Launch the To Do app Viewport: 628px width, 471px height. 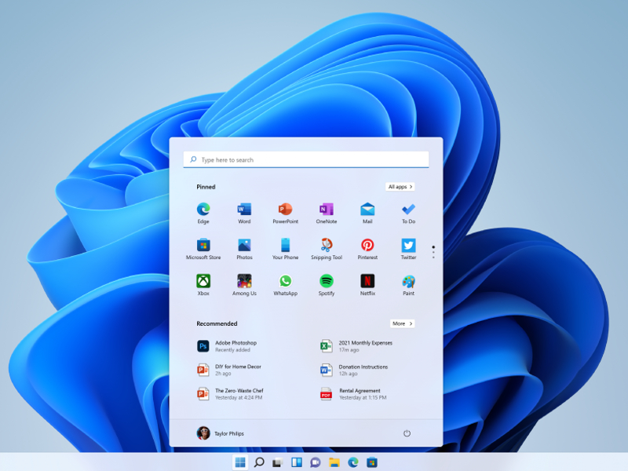point(408,213)
